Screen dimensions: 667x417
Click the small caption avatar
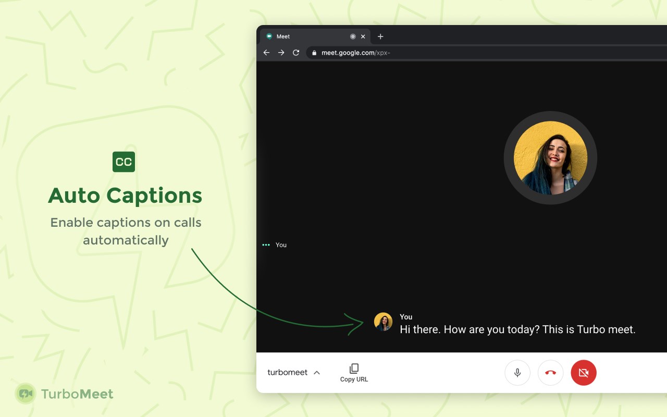click(x=384, y=322)
